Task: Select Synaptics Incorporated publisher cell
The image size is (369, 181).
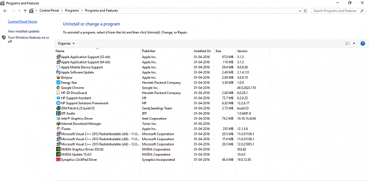Action: pyautogui.click(x=158, y=159)
